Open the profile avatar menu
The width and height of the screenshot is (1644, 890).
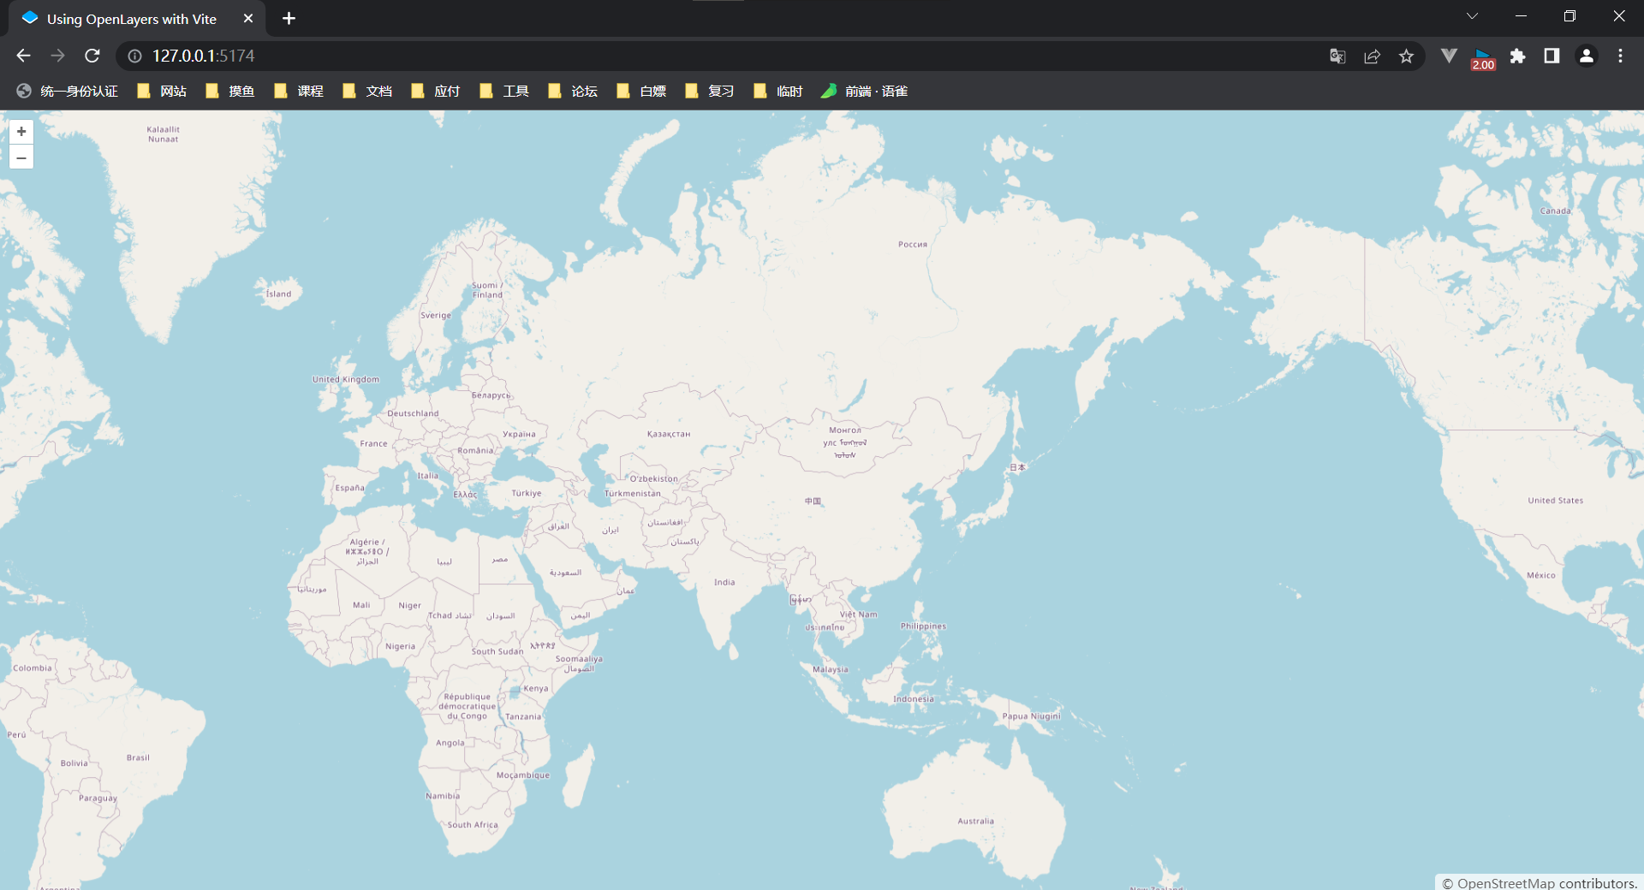point(1586,56)
